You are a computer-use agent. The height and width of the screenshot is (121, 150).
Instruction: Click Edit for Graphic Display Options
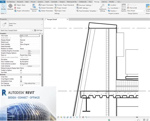[x=30, y=53]
